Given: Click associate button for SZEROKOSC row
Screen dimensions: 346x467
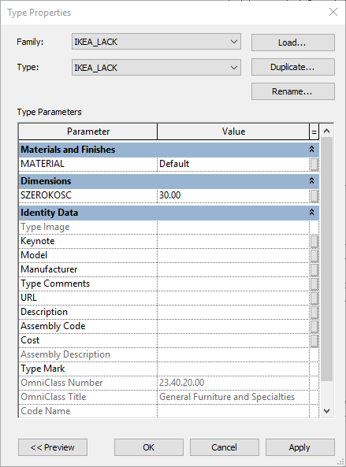Looking at the screenshot, I should 314,196.
